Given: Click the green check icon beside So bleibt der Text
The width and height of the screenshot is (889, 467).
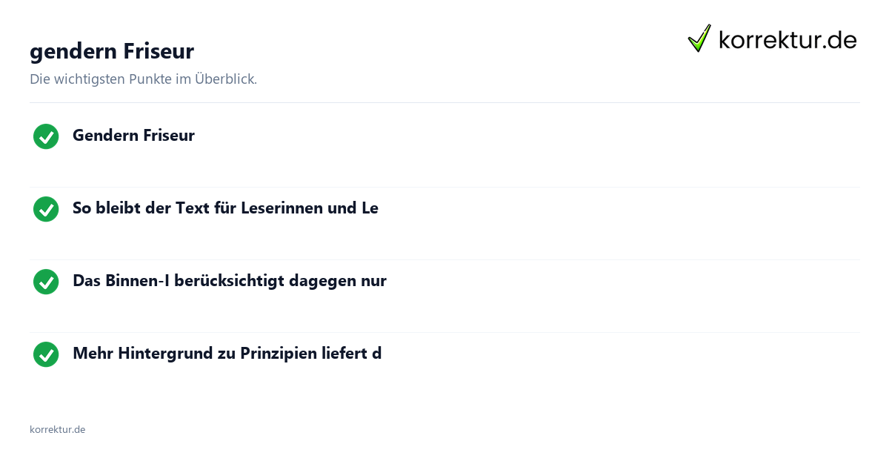Looking at the screenshot, I should (46, 209).
